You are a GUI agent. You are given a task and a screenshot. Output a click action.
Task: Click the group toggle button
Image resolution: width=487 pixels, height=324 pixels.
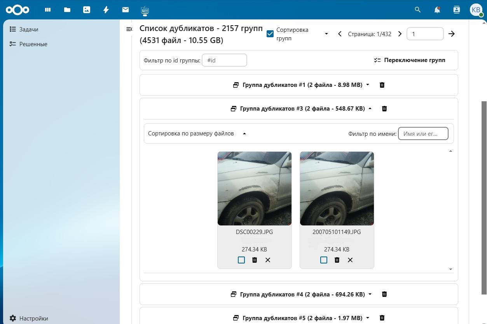coord(410,60)
